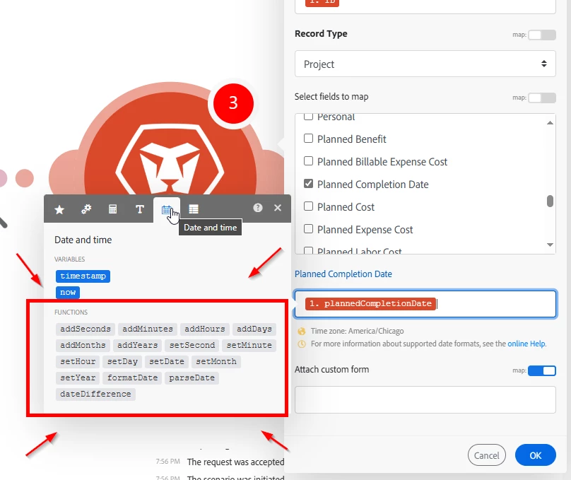
Task: Open the online Help link
Action: coord(526,344)
